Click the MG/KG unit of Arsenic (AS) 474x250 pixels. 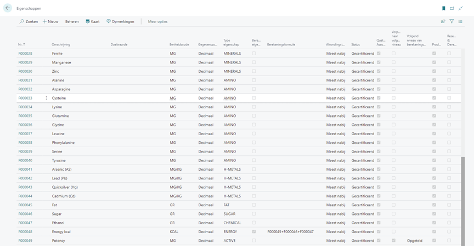coord(176,169)
